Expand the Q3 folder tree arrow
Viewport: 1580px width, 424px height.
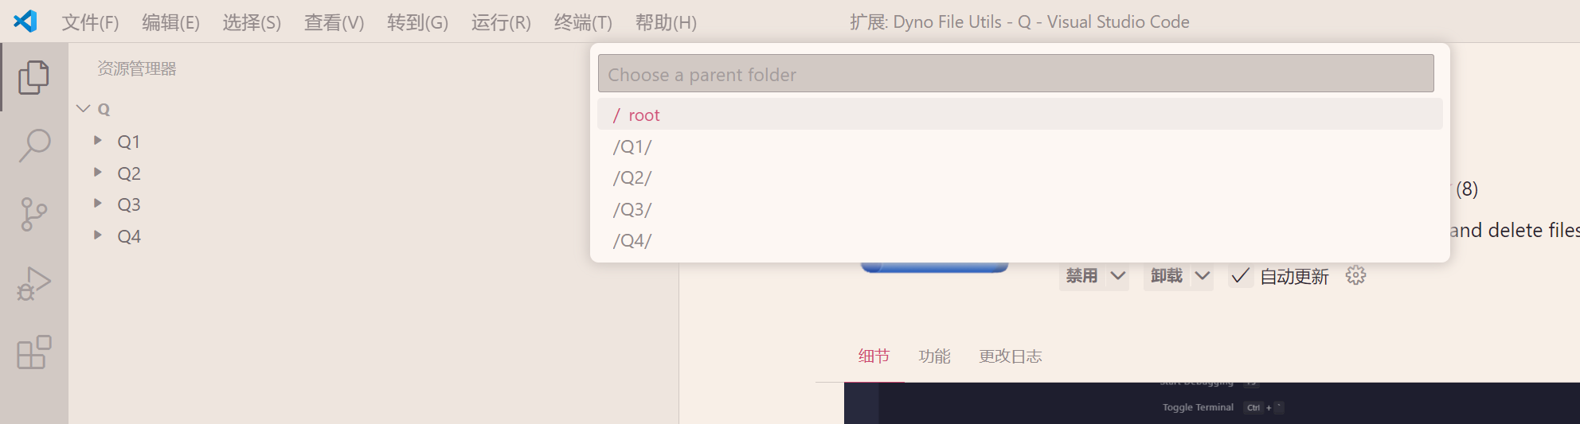click(x=98, y=204)
